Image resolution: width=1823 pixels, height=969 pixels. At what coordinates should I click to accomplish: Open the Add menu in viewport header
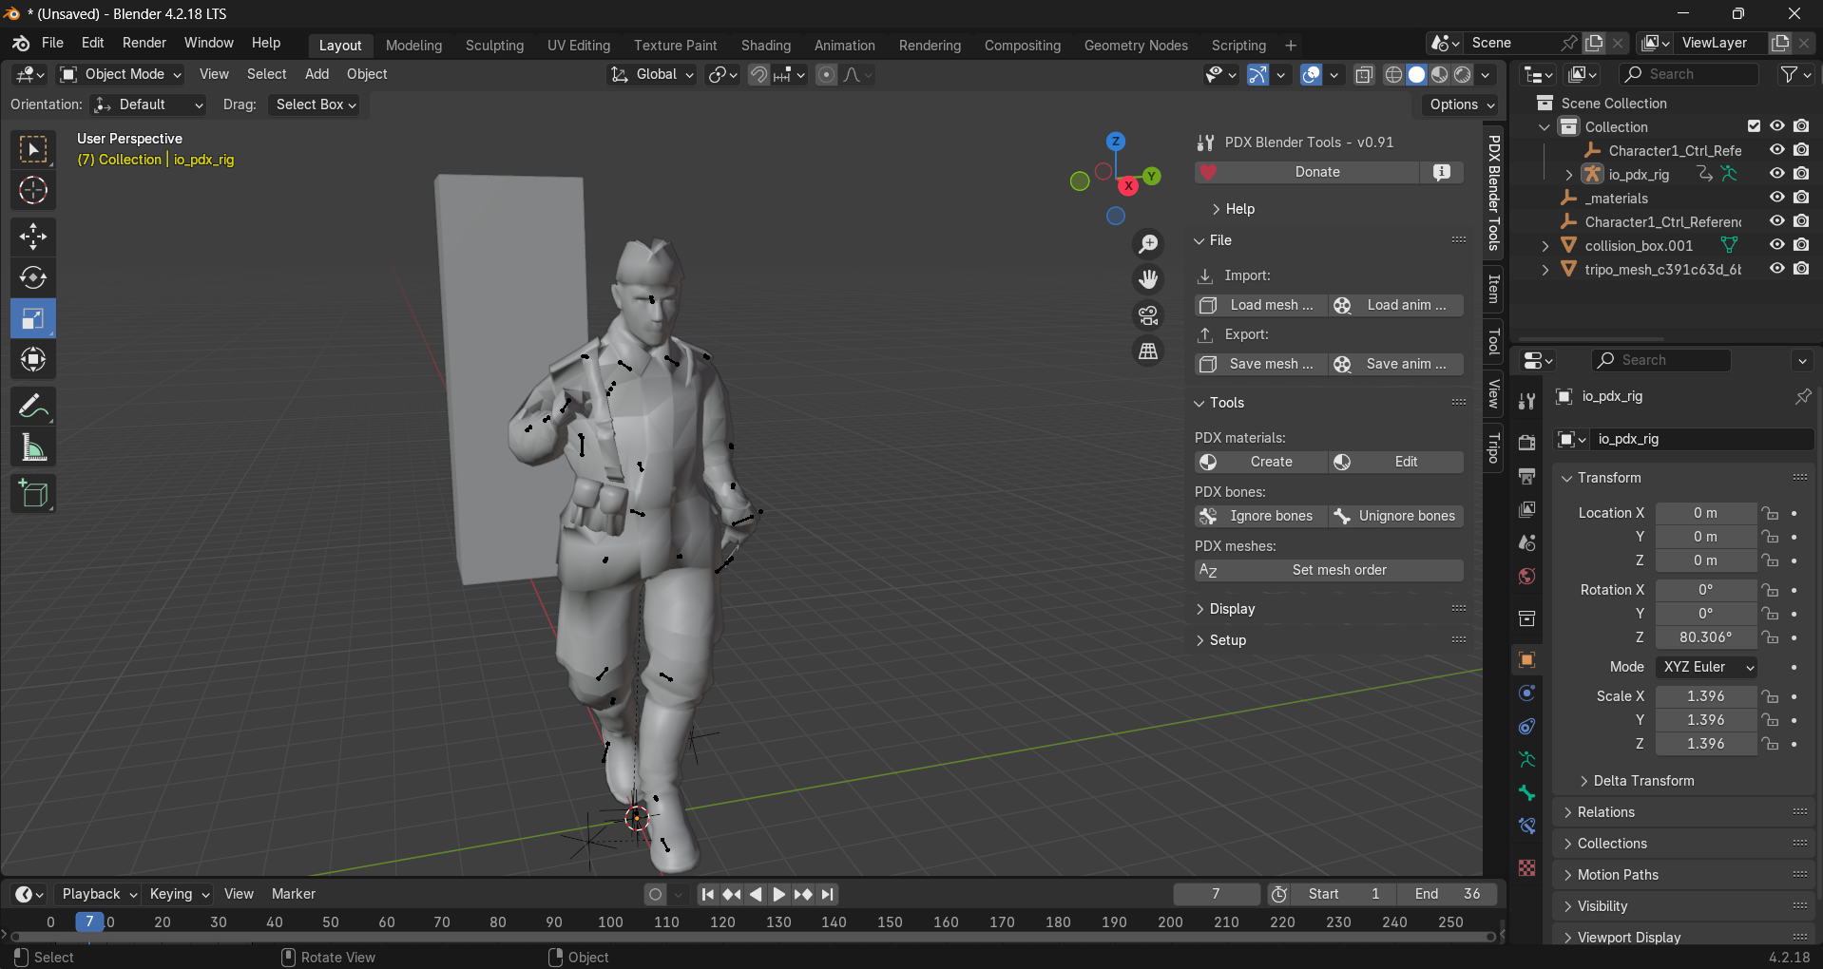[x=317, y=74]
